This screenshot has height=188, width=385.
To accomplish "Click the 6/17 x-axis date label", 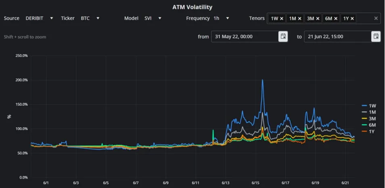I will [x=286, y=183].
